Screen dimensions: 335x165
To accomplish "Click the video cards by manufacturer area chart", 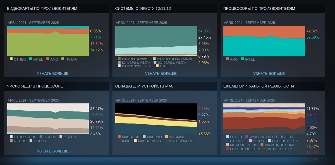I will click(48, 41).
